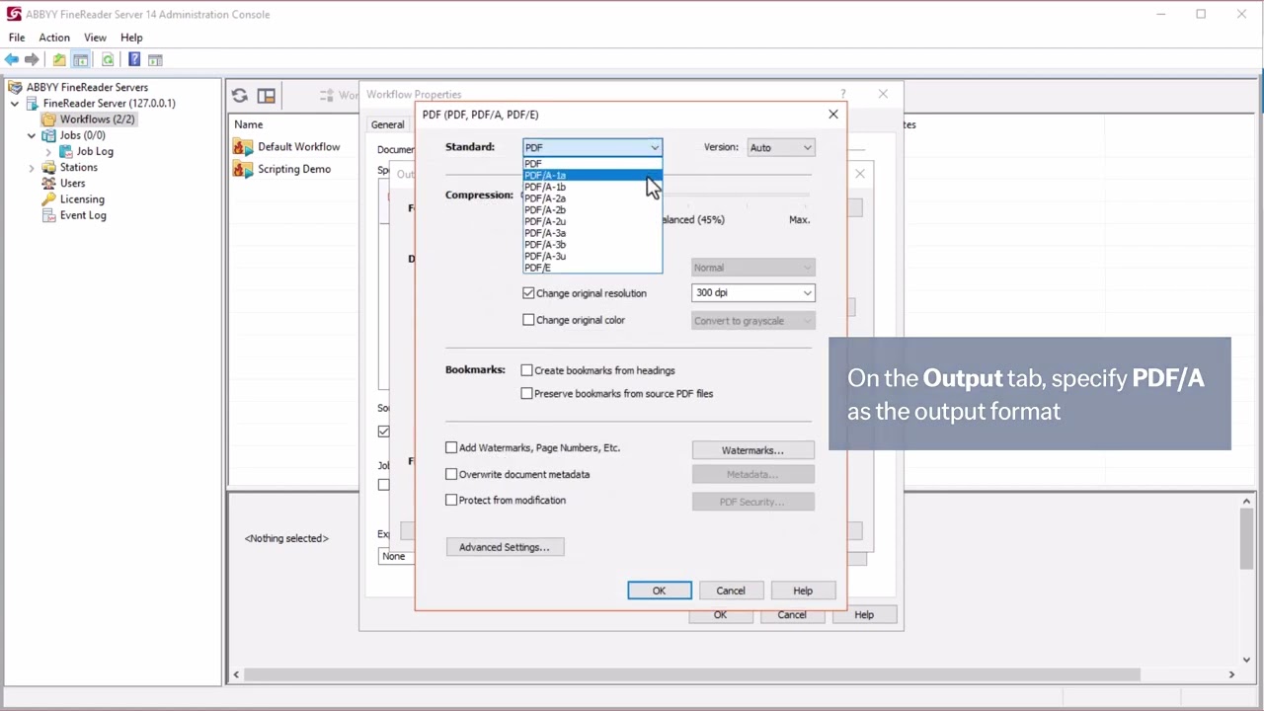Click the Show/Hide Action Pane toolbar icon

pyautogui.click(x=155, y=60)
